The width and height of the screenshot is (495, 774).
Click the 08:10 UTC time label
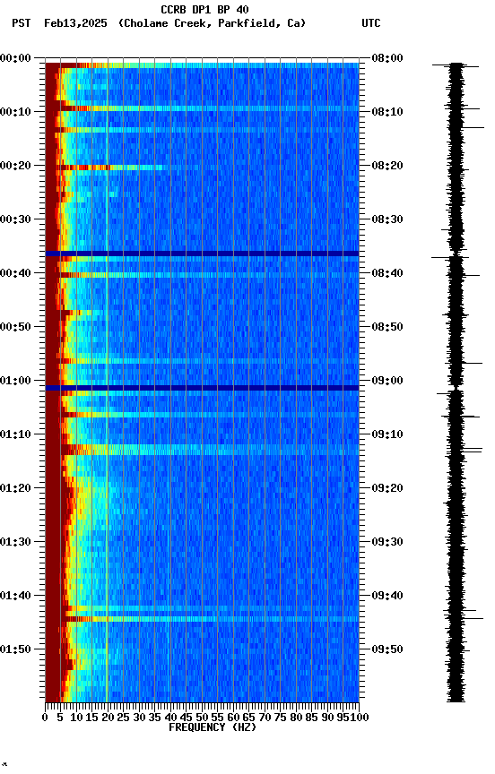coord(387,112)
